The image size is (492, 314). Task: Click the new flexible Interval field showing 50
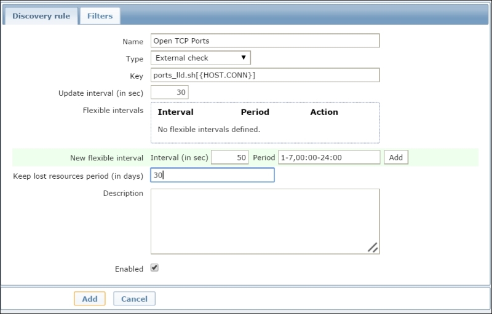click(229, 157)
